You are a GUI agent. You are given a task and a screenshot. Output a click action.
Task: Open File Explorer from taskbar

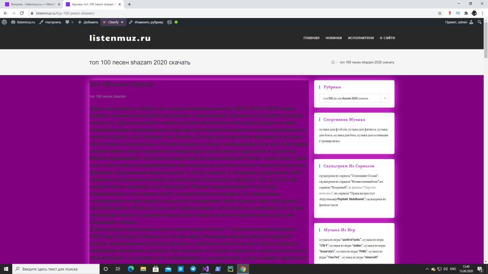coord(143,269)
